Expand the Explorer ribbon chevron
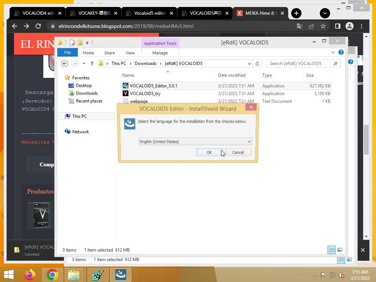 click(x=333, y=52)
